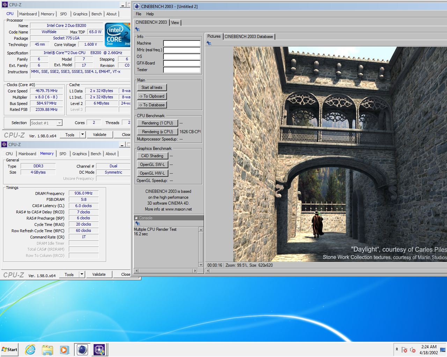Image resolution: width=447 pixels, height=357 pixels.
Task: Switch to CINEBENCH taskbar button
Action: [x=82, y=350]
